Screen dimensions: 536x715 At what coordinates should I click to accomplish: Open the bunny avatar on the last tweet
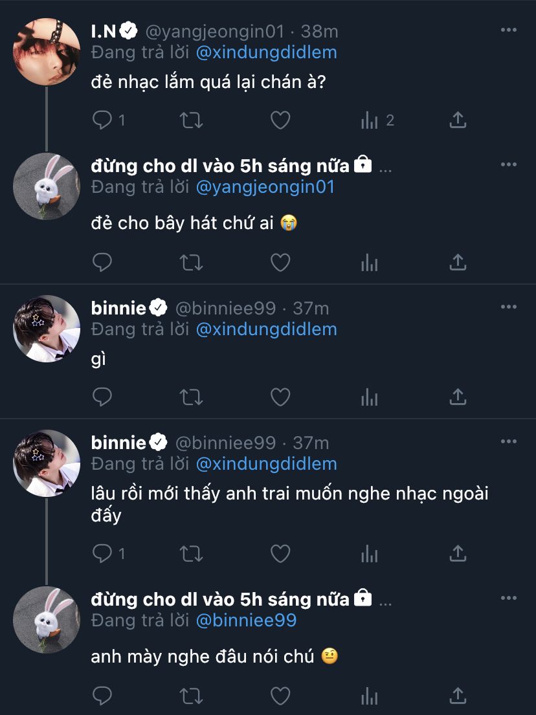pyautogui.click(x=47, y=620)
